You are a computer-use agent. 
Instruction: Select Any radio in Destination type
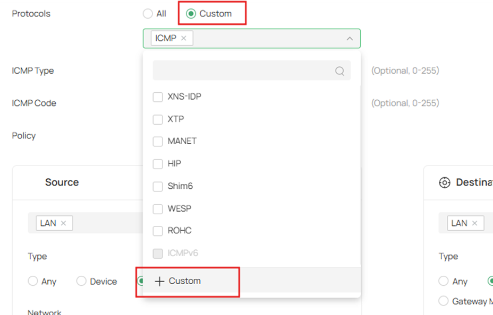tap(443, 281)
